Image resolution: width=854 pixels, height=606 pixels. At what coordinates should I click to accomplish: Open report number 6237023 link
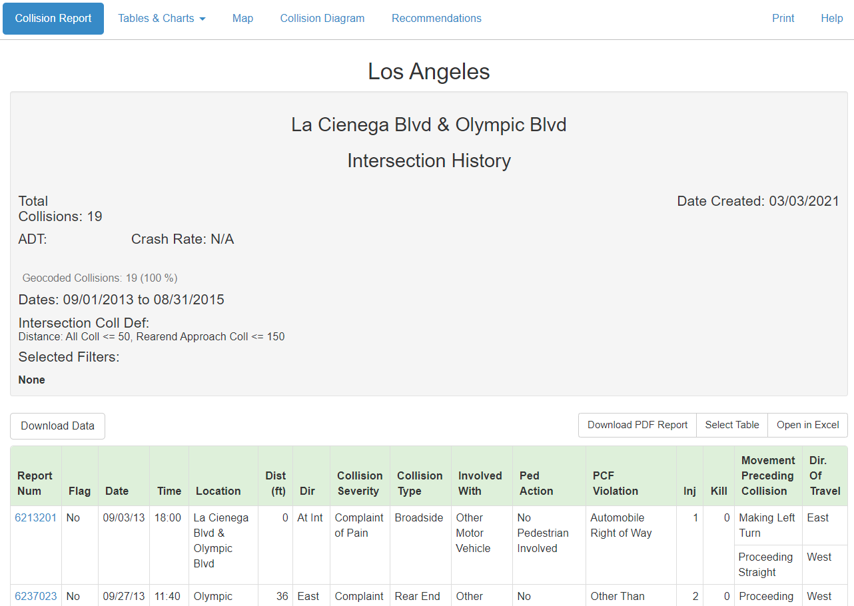click(x=36, y=596)
